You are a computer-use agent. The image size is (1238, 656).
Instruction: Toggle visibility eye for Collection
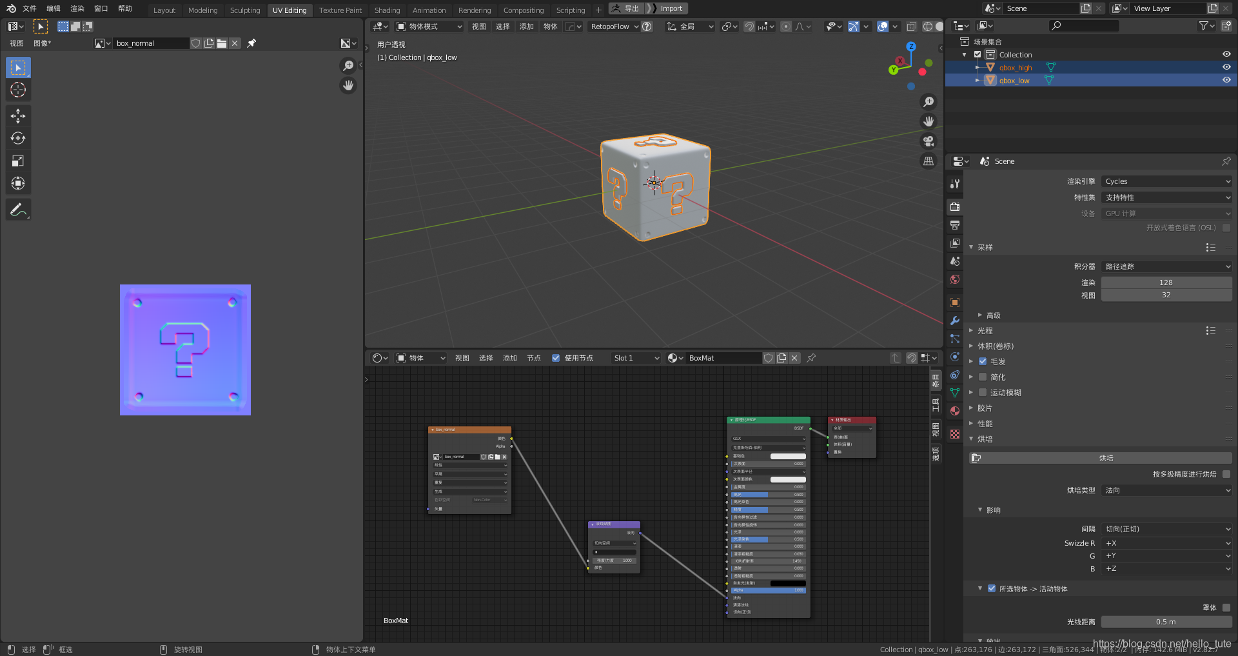[1226, 54]
